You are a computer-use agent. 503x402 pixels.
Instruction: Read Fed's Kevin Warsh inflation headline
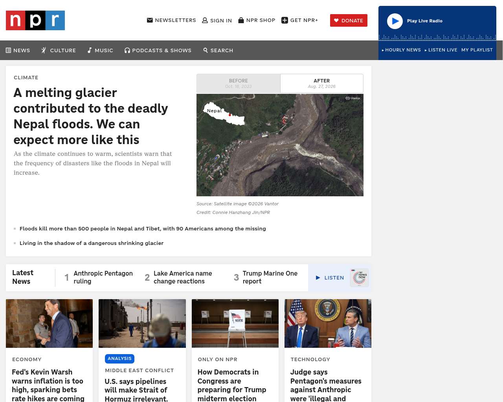click(48, 385)
